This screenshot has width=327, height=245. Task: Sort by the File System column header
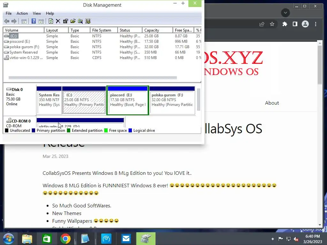click(104, 30)
